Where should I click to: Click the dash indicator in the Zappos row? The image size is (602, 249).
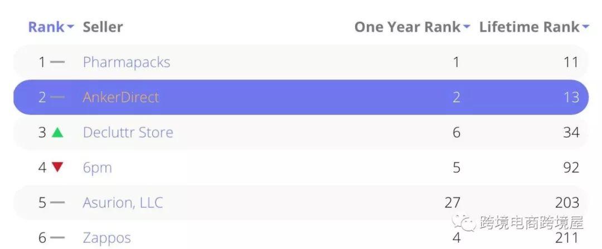click(x=57, y=238)
